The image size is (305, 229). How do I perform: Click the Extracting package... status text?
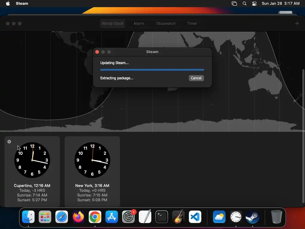pos(117,78)
